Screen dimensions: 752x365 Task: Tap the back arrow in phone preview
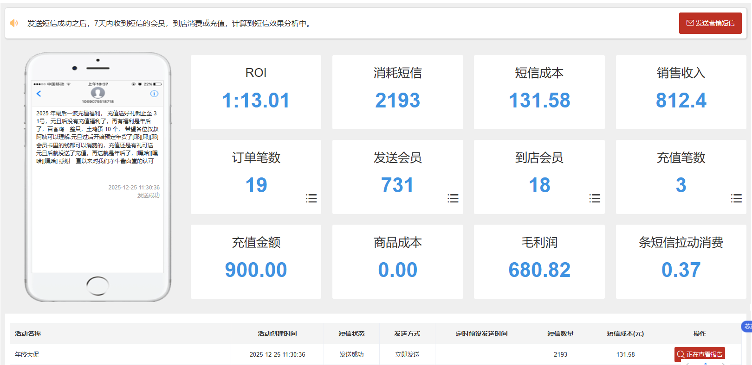(39, 94)
